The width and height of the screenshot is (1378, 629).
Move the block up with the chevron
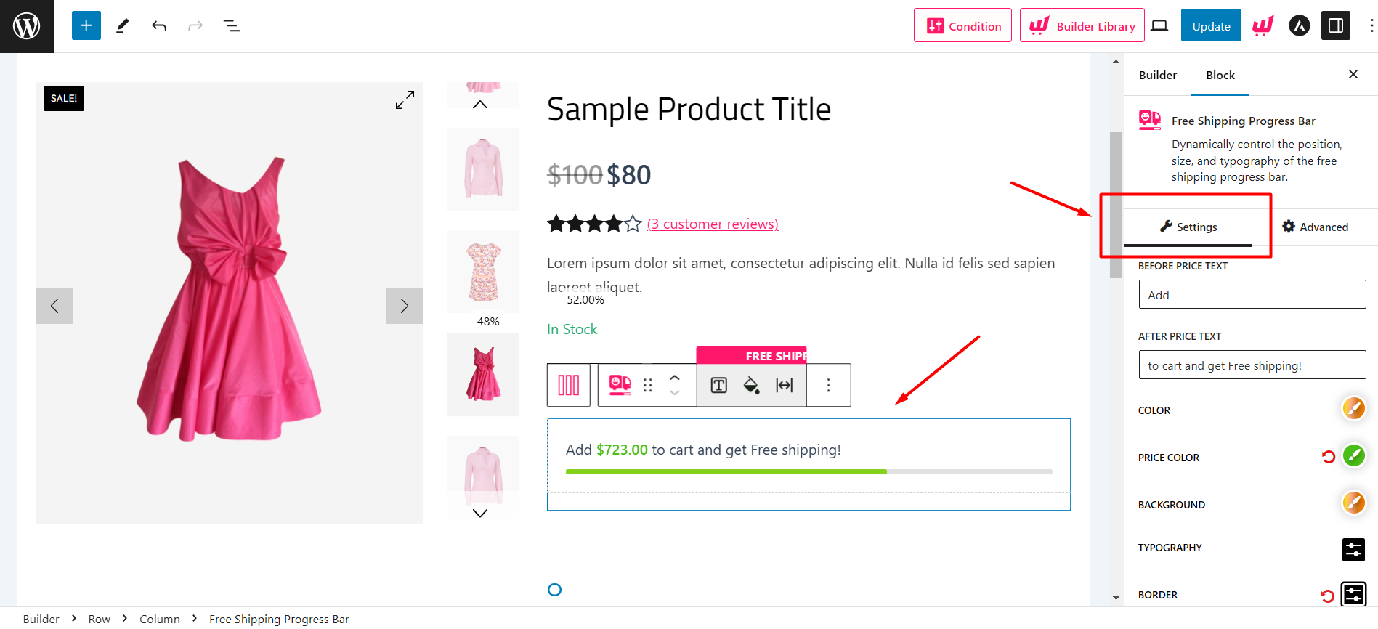coord(675,378)
